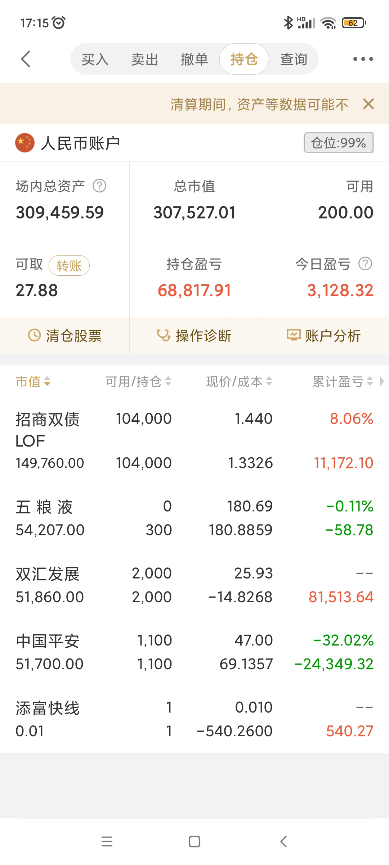Switch to the 撤单 tab

point(194,59)
